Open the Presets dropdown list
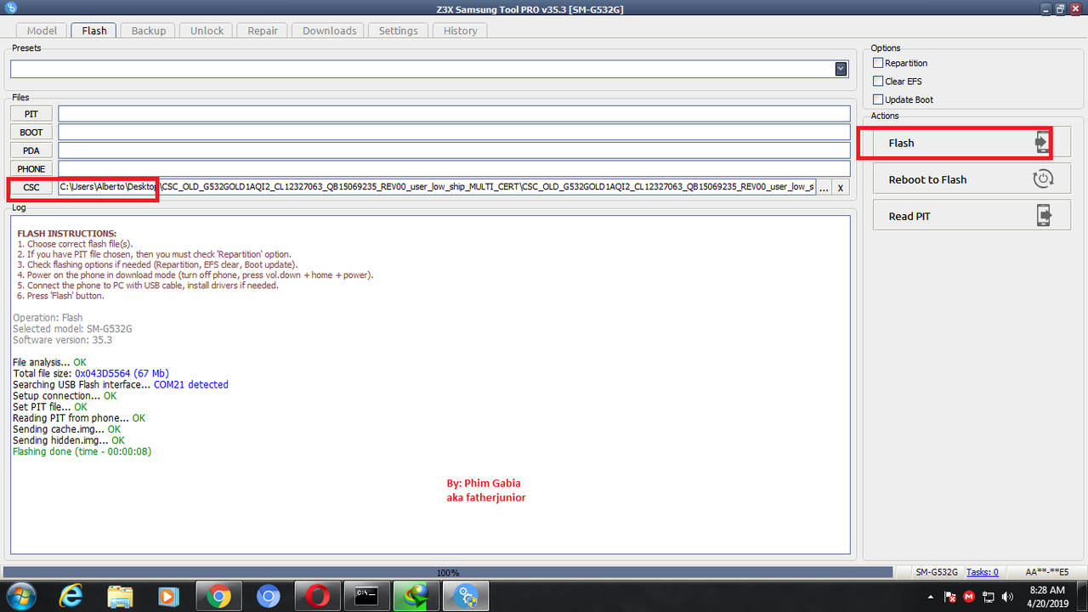The height and width of the screenshot is (612, 1088). [841, 69]
